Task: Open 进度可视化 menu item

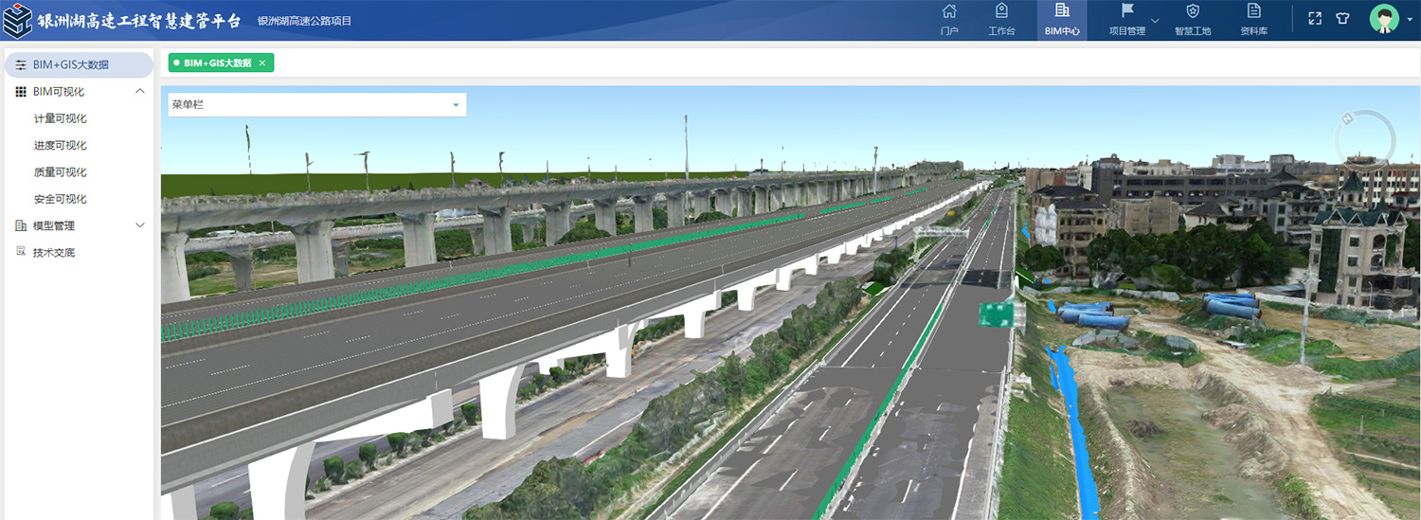Action: pos(61,145)
